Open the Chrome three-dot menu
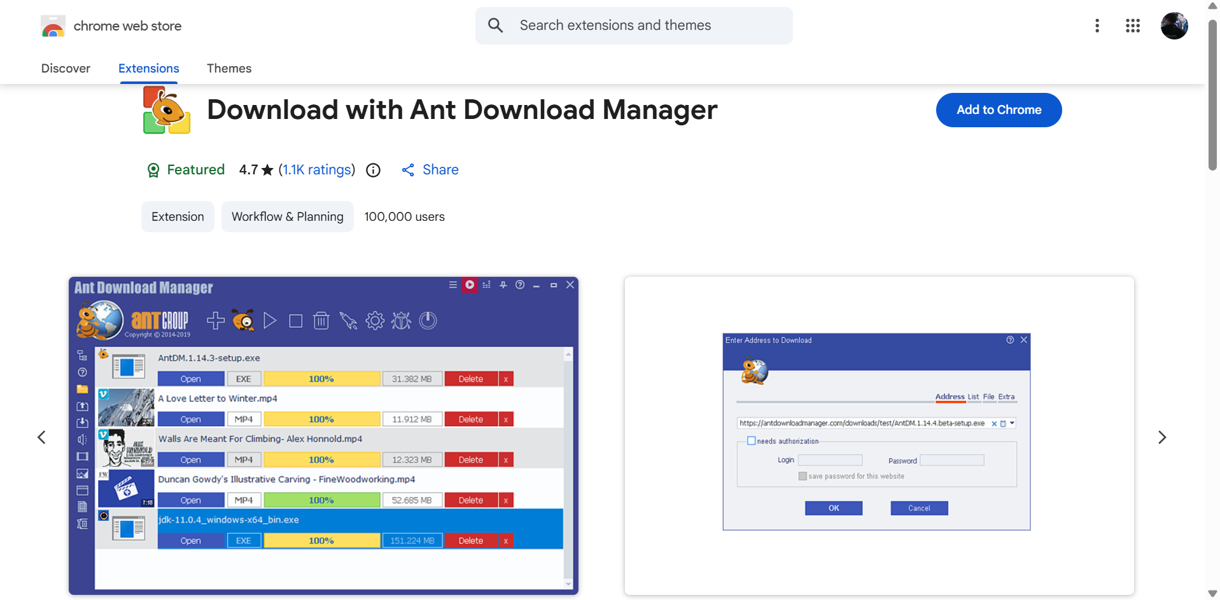This screenshot has width=1220, height=600. 1097,25
